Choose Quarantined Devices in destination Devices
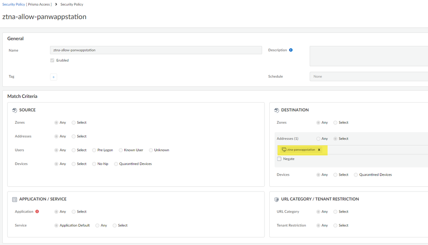Viewport: 428px width, 245px height. (x=356, y=175)
